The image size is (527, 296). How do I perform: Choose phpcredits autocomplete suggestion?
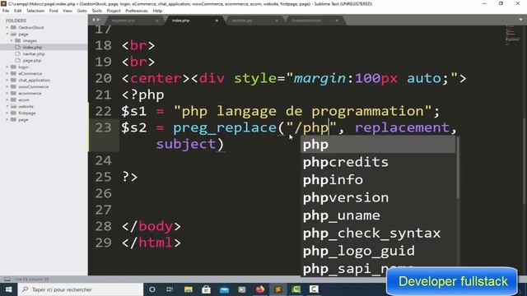click(x=378, y=163)
